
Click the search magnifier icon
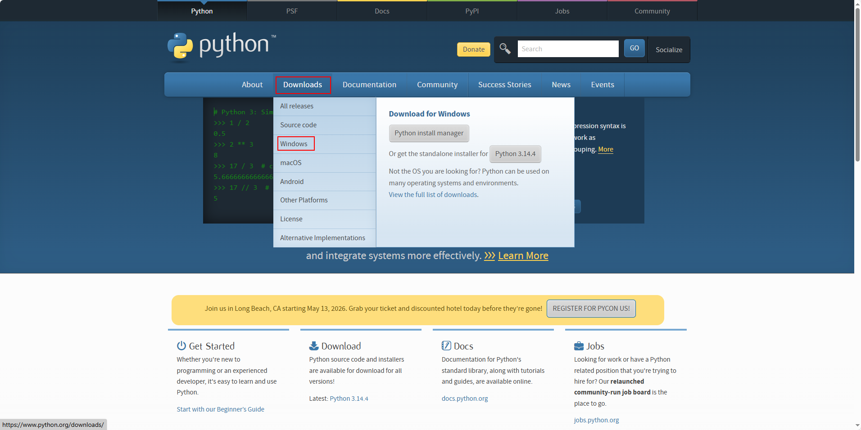504,49
